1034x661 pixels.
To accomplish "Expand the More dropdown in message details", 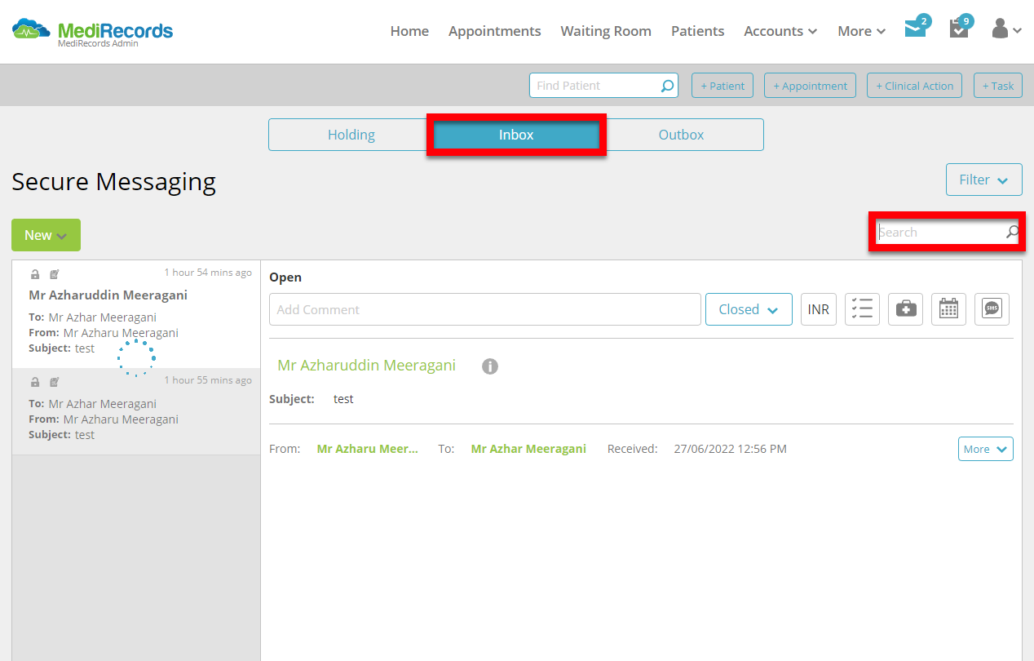I will [x=985, y=449].
